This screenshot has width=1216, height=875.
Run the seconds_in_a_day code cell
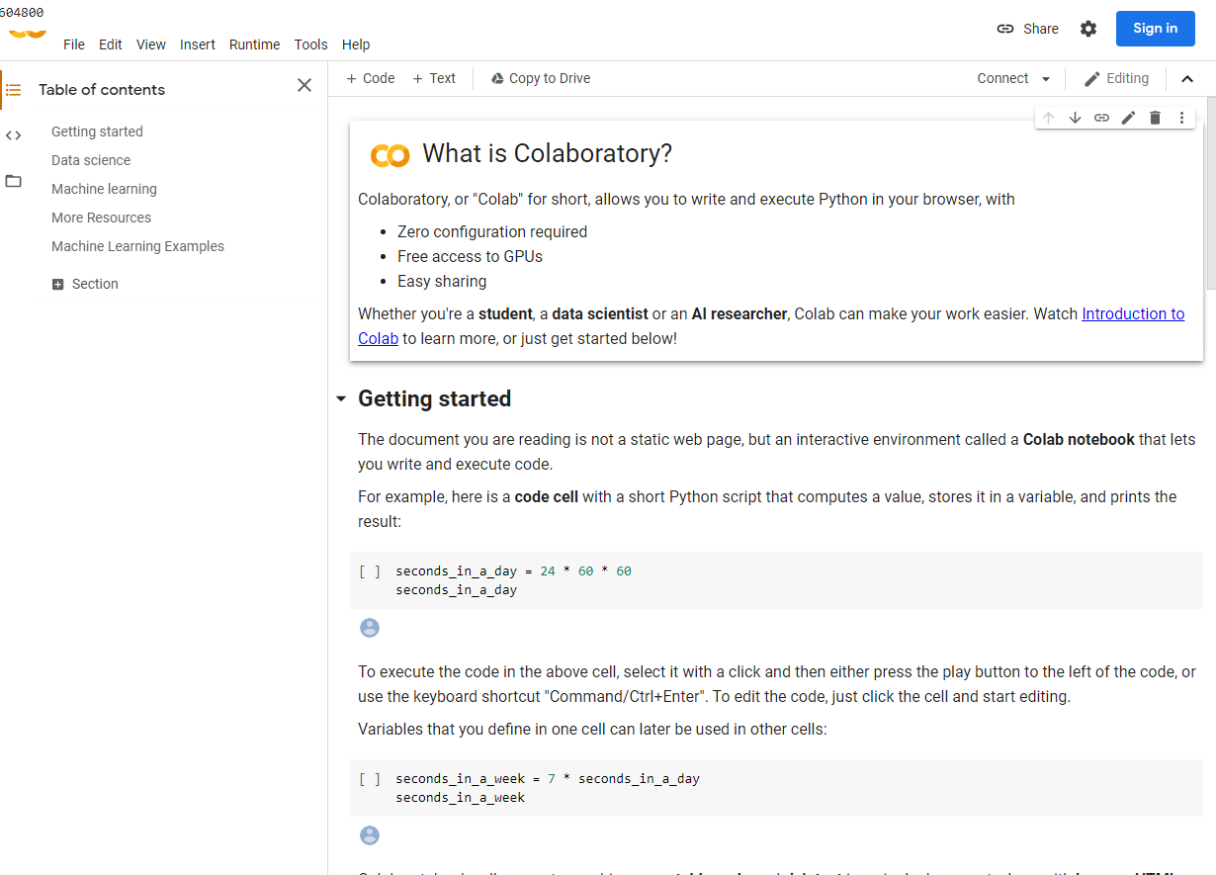point(370,571)
